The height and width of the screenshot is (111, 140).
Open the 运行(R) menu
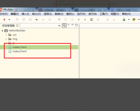pos(81,14)
